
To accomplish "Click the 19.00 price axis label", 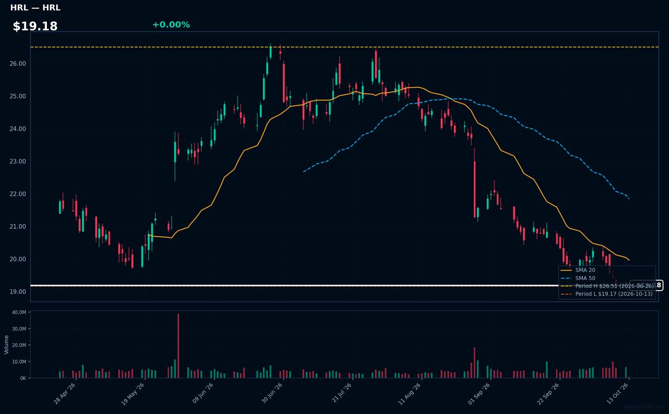I will point(18,292).
